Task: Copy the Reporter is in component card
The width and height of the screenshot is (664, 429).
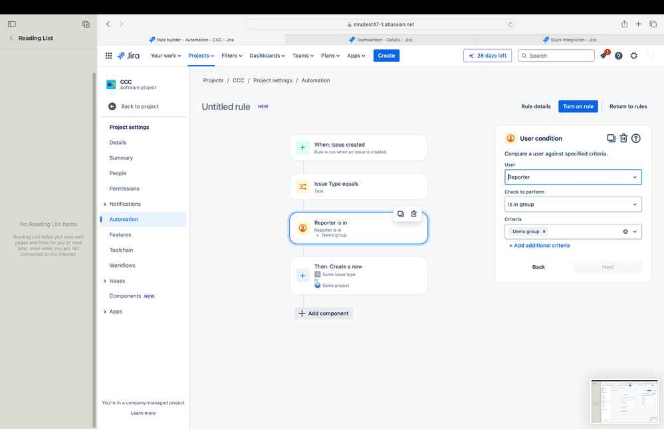Action: [401, 214]
